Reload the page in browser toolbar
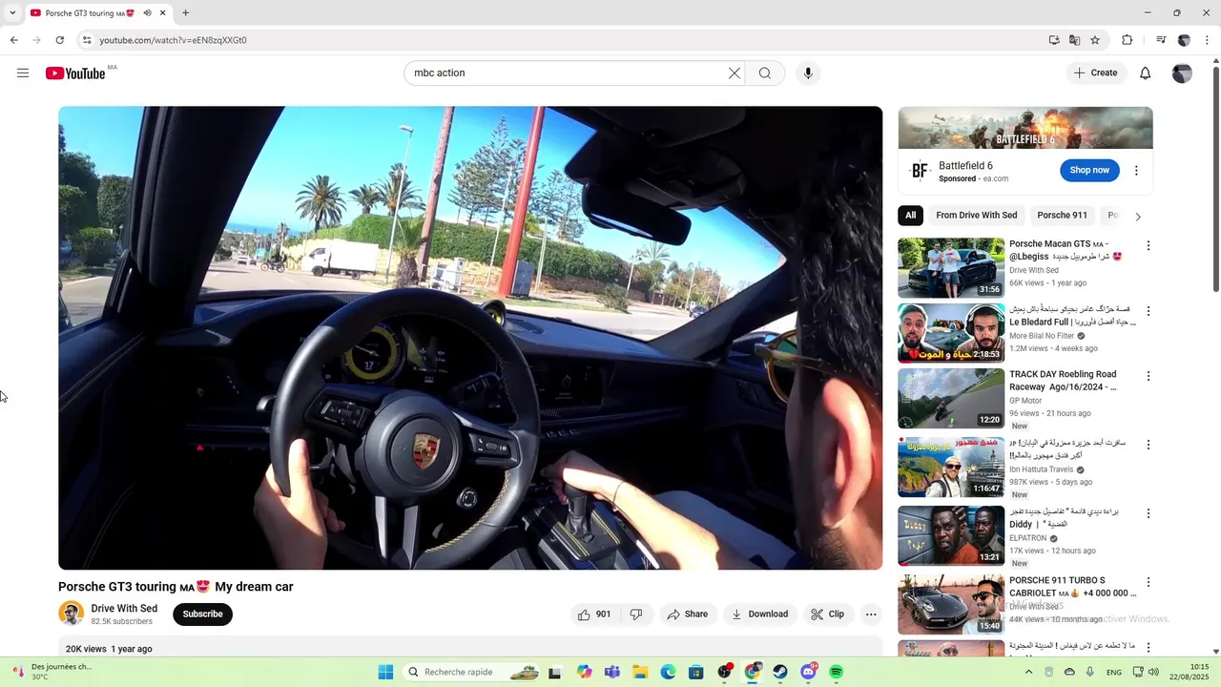 (59, 40)
